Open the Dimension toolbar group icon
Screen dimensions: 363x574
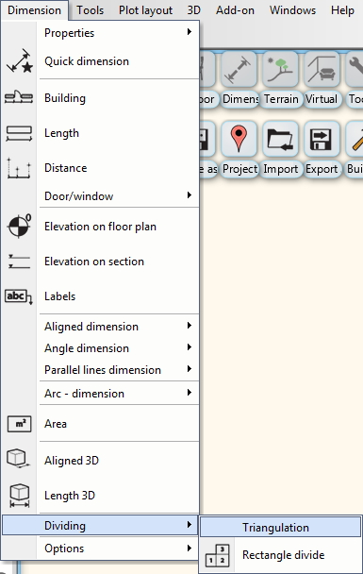[239, 69]
